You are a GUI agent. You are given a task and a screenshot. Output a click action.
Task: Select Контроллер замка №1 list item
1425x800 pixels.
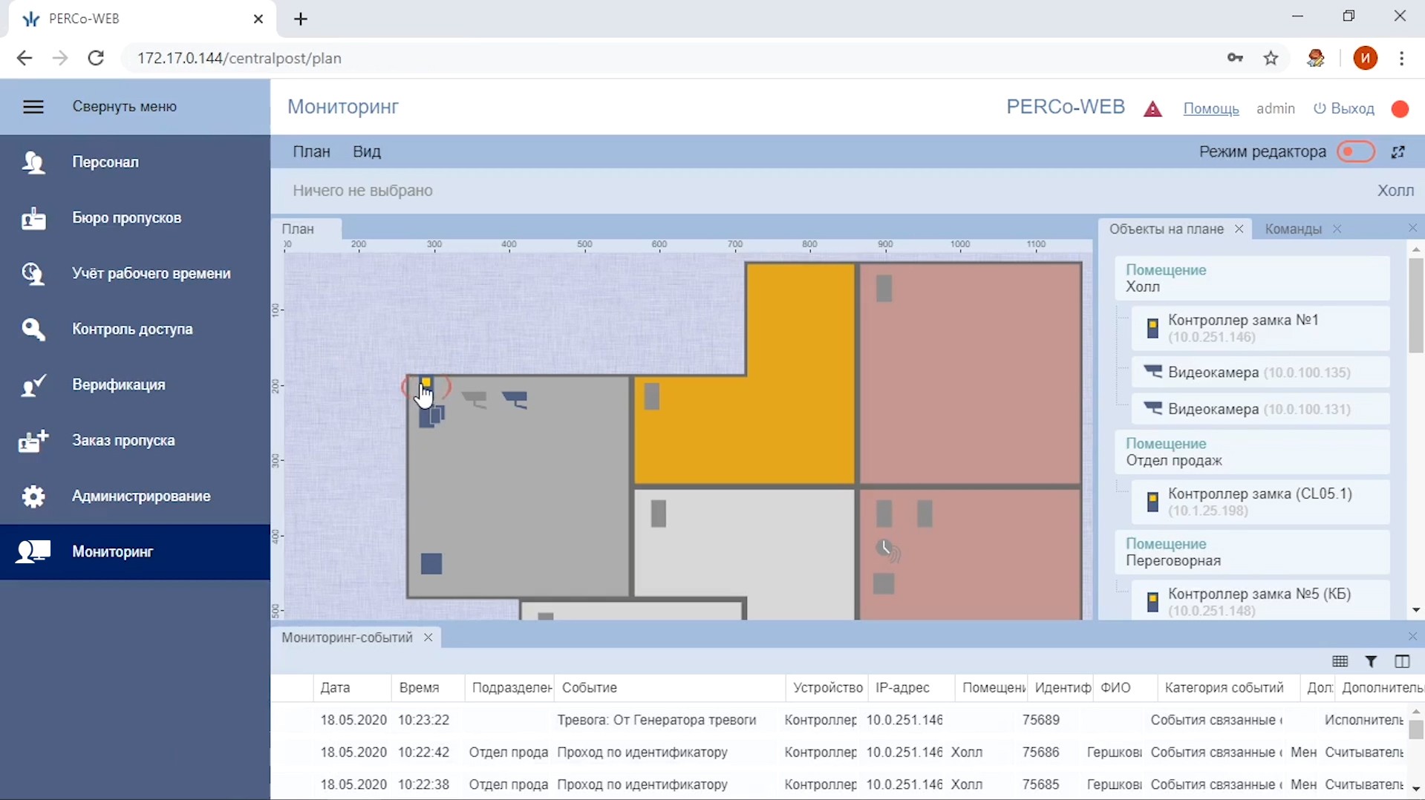point(1260,328)
